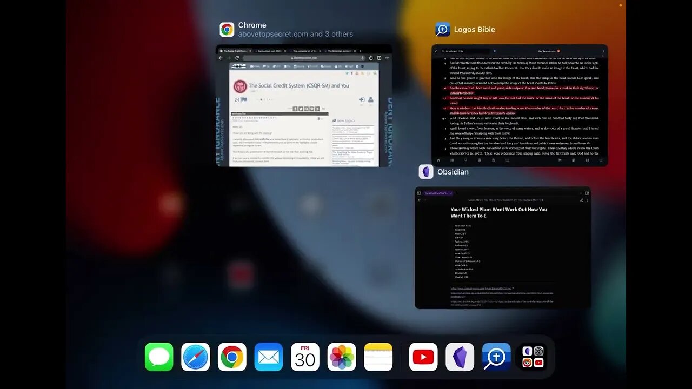Image resolution: width=692 pixels, height=389 pixels.
Task: Click Chrome's reload icon in the card
Action: pos(237,58)
